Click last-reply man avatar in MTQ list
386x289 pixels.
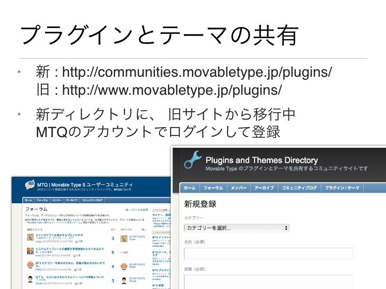pos(124,280)
